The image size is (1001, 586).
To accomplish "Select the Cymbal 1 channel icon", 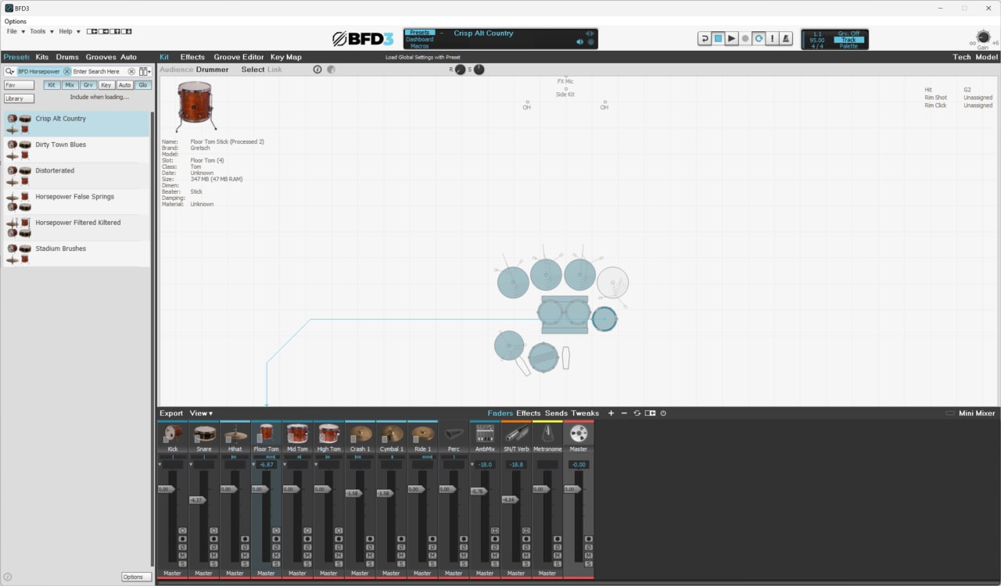I will [x=391, y=434].
